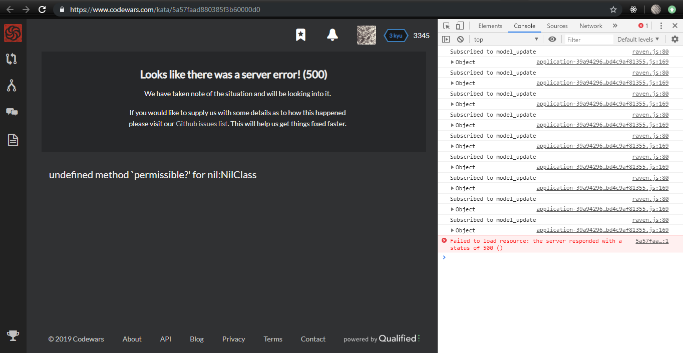Viewport: 683px width, 353px height.
Task: Open the leaderboard trophy icon
Action: click(13, 335)
